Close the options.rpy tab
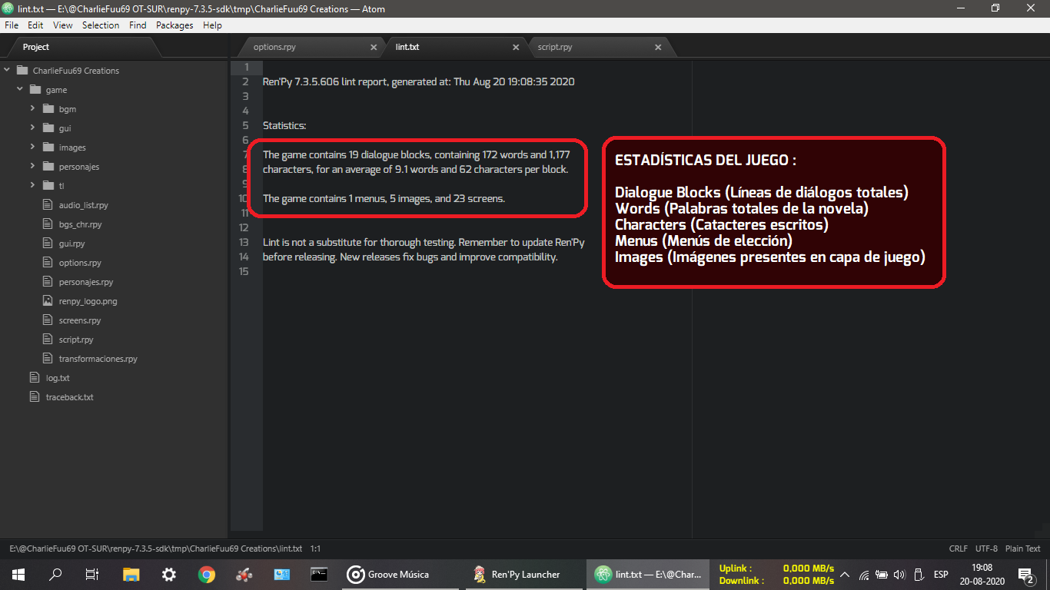The image size is (1050, 590). click(x=374, y=47)
